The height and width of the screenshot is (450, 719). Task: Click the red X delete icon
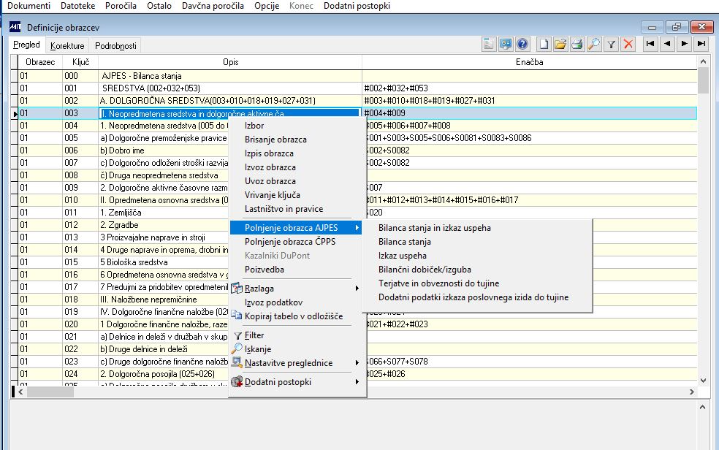coord(628,44)
